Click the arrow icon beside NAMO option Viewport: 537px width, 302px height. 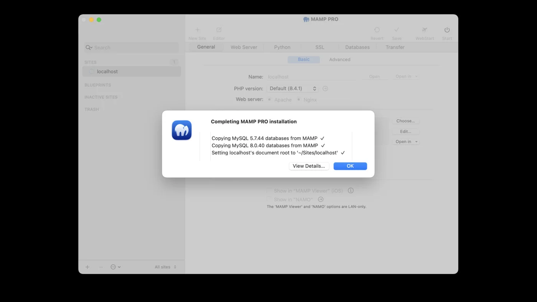click(321, 199)
